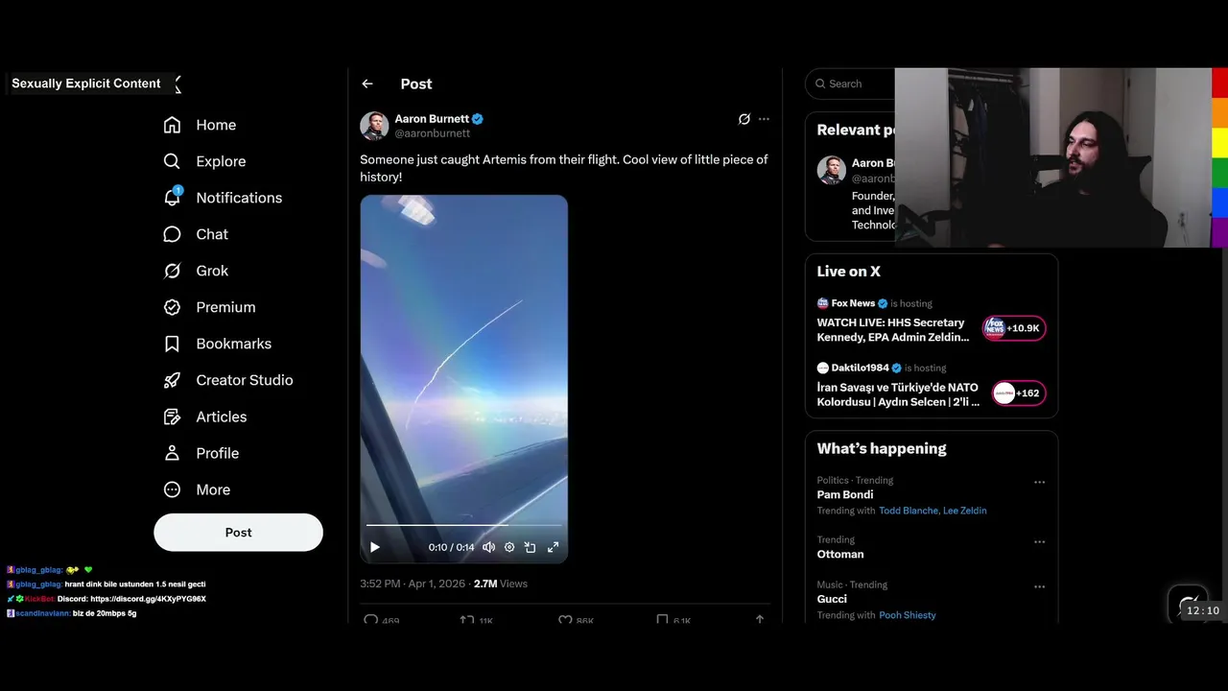Open the post's three-dot more menu
This screenshot has width=1228, height=691.
coord(764,119)
